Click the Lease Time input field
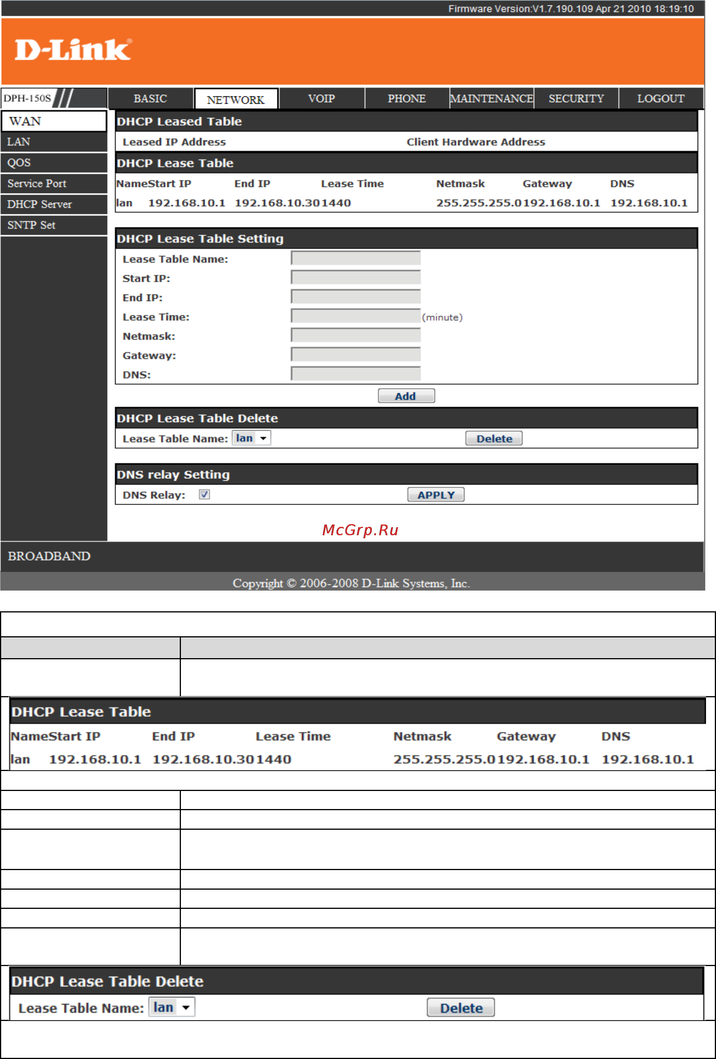This screenshot has height=1059, width=716. [355, 316]
